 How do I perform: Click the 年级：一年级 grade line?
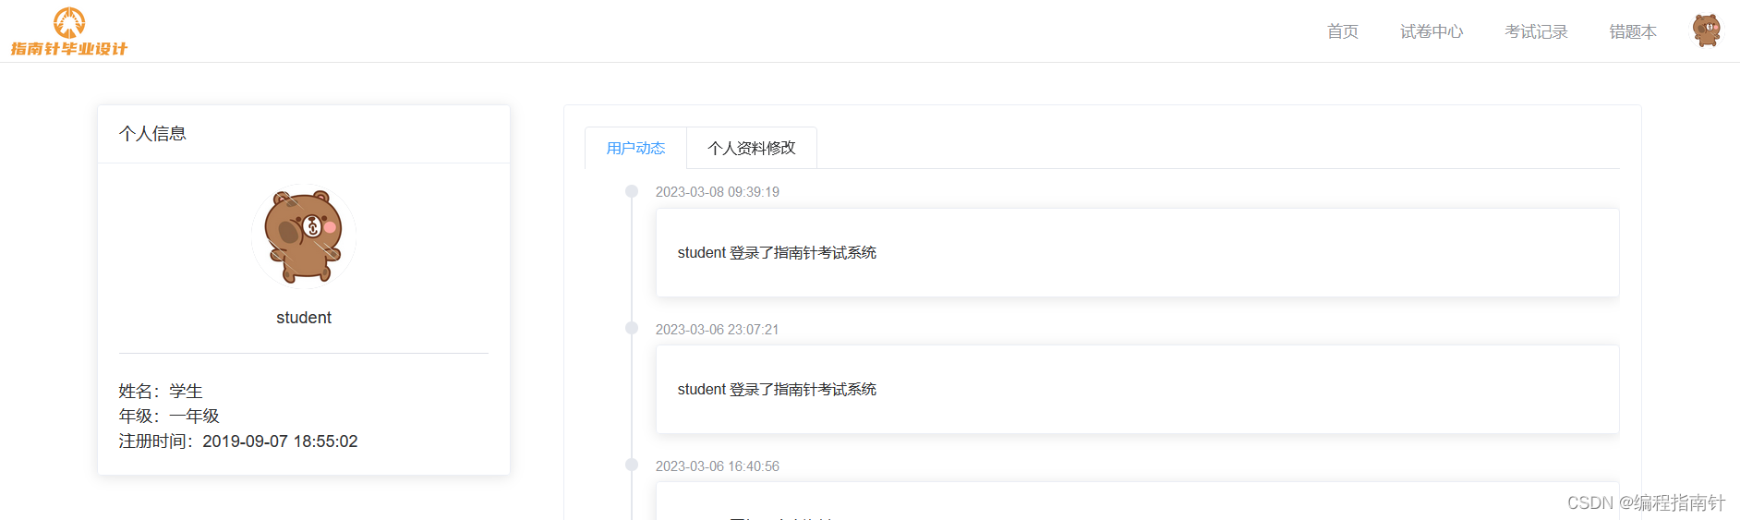point(169,417)
